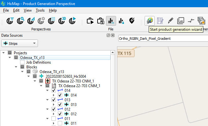The height and width of the screenshot is (126, 208).
Task: Enable the strip 011 checkbox
Action: (x=54, y=119)
